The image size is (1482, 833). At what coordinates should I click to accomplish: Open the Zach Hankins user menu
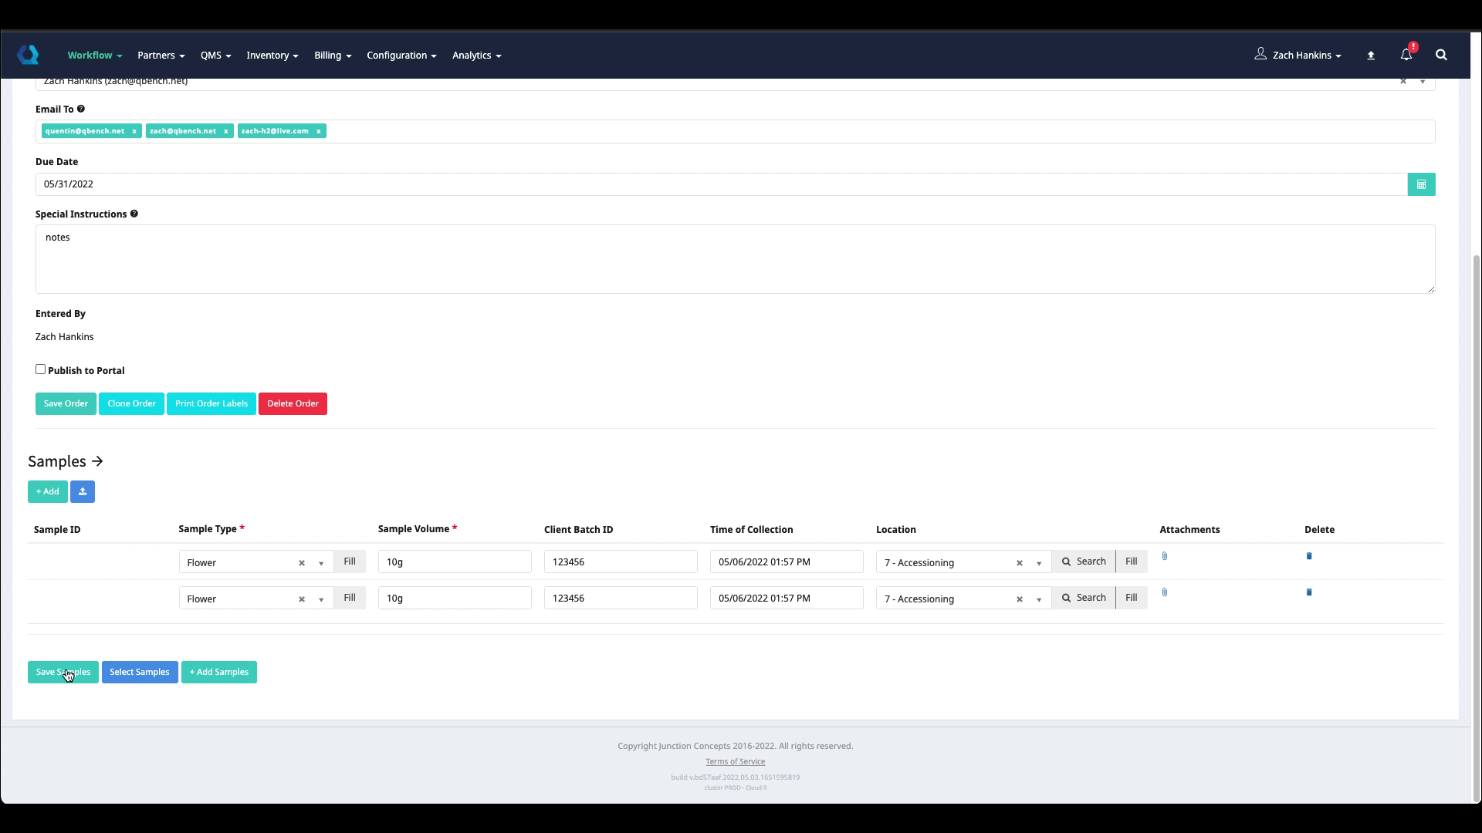click(x=1301, y=55)
